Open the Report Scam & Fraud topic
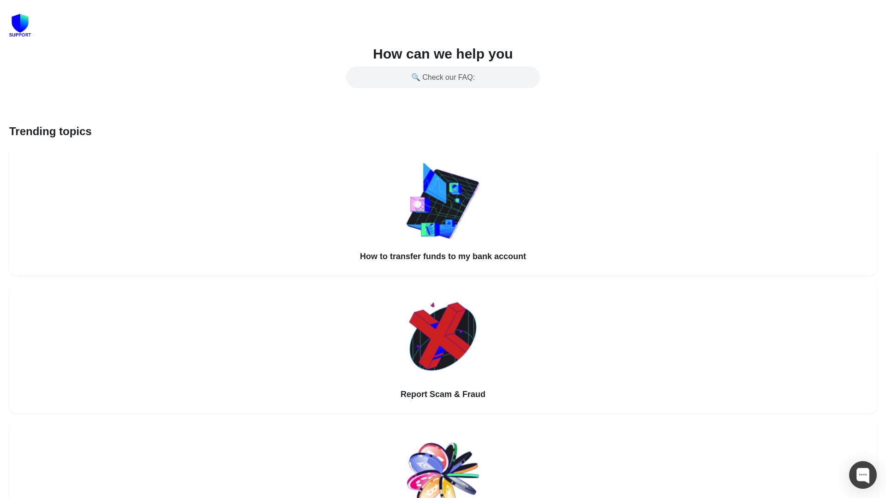This screenshot has height=498, width=886. tap(443, 394)
